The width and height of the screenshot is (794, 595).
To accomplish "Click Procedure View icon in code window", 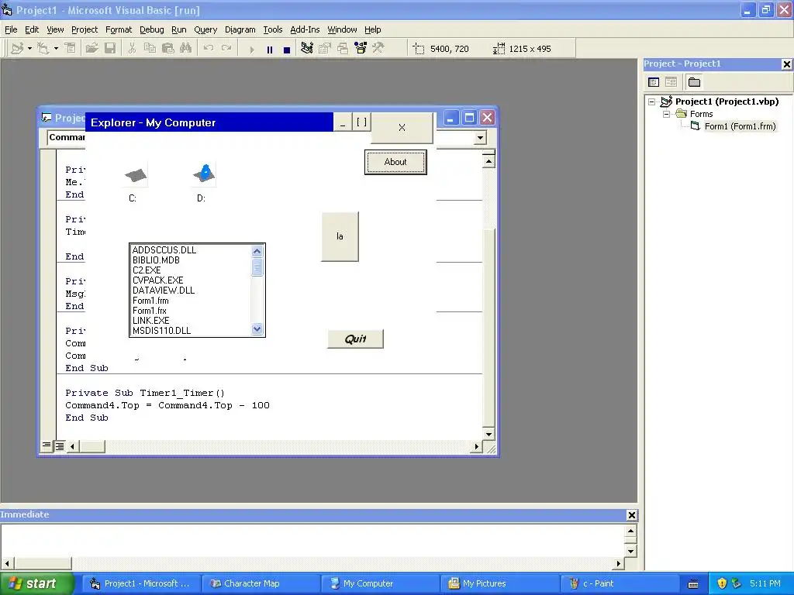I will coord(47,445).
